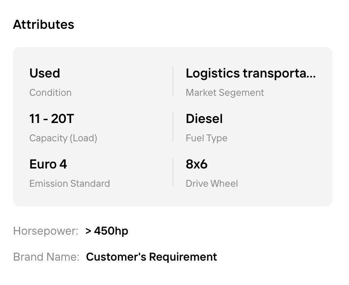
Task: Select the '11 - 20T' capacity value
Action: tap(52, 119)
